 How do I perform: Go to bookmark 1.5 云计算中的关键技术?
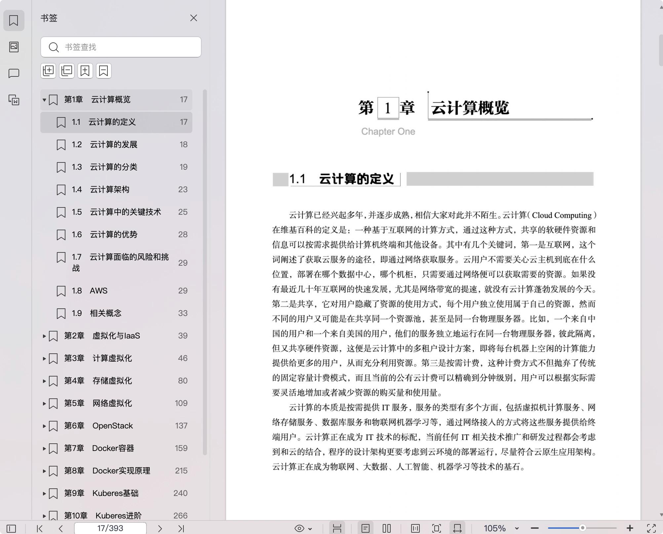pyautogui.click(x=116, y=212)
